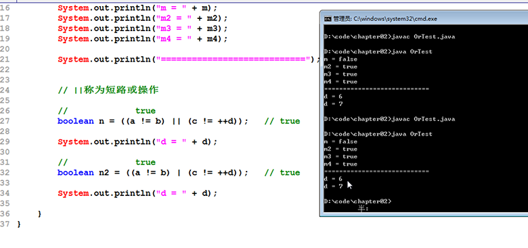Click the first "javac OrTest.java" command in cmd

(423, 36)
